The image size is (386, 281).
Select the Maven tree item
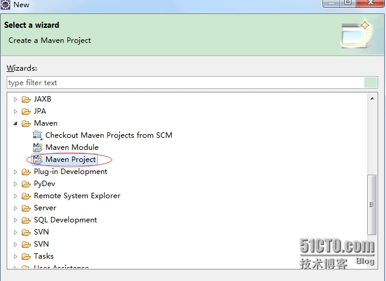pos(45,123)
